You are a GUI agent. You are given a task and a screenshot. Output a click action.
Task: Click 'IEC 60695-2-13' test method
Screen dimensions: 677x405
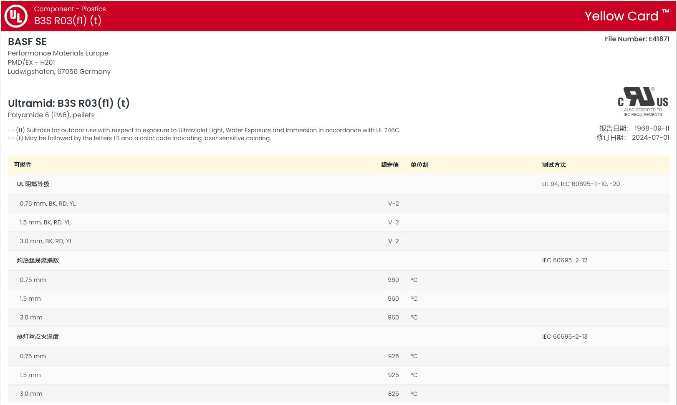point(565,337)
